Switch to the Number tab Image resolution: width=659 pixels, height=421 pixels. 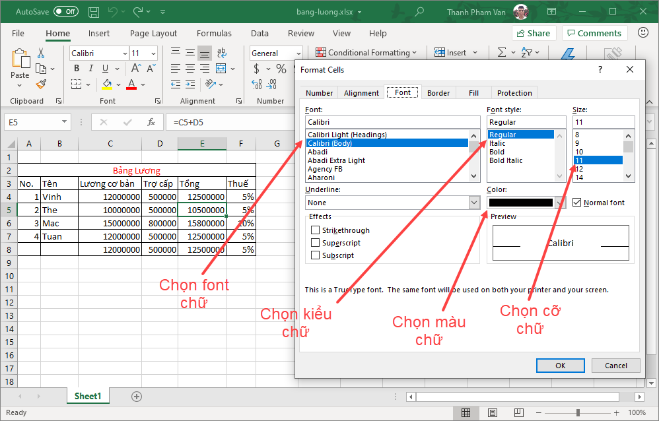pos(319,93)
